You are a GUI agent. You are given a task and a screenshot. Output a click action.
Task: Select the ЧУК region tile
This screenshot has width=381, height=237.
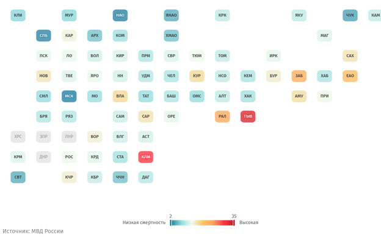click(x=350, y=15)
